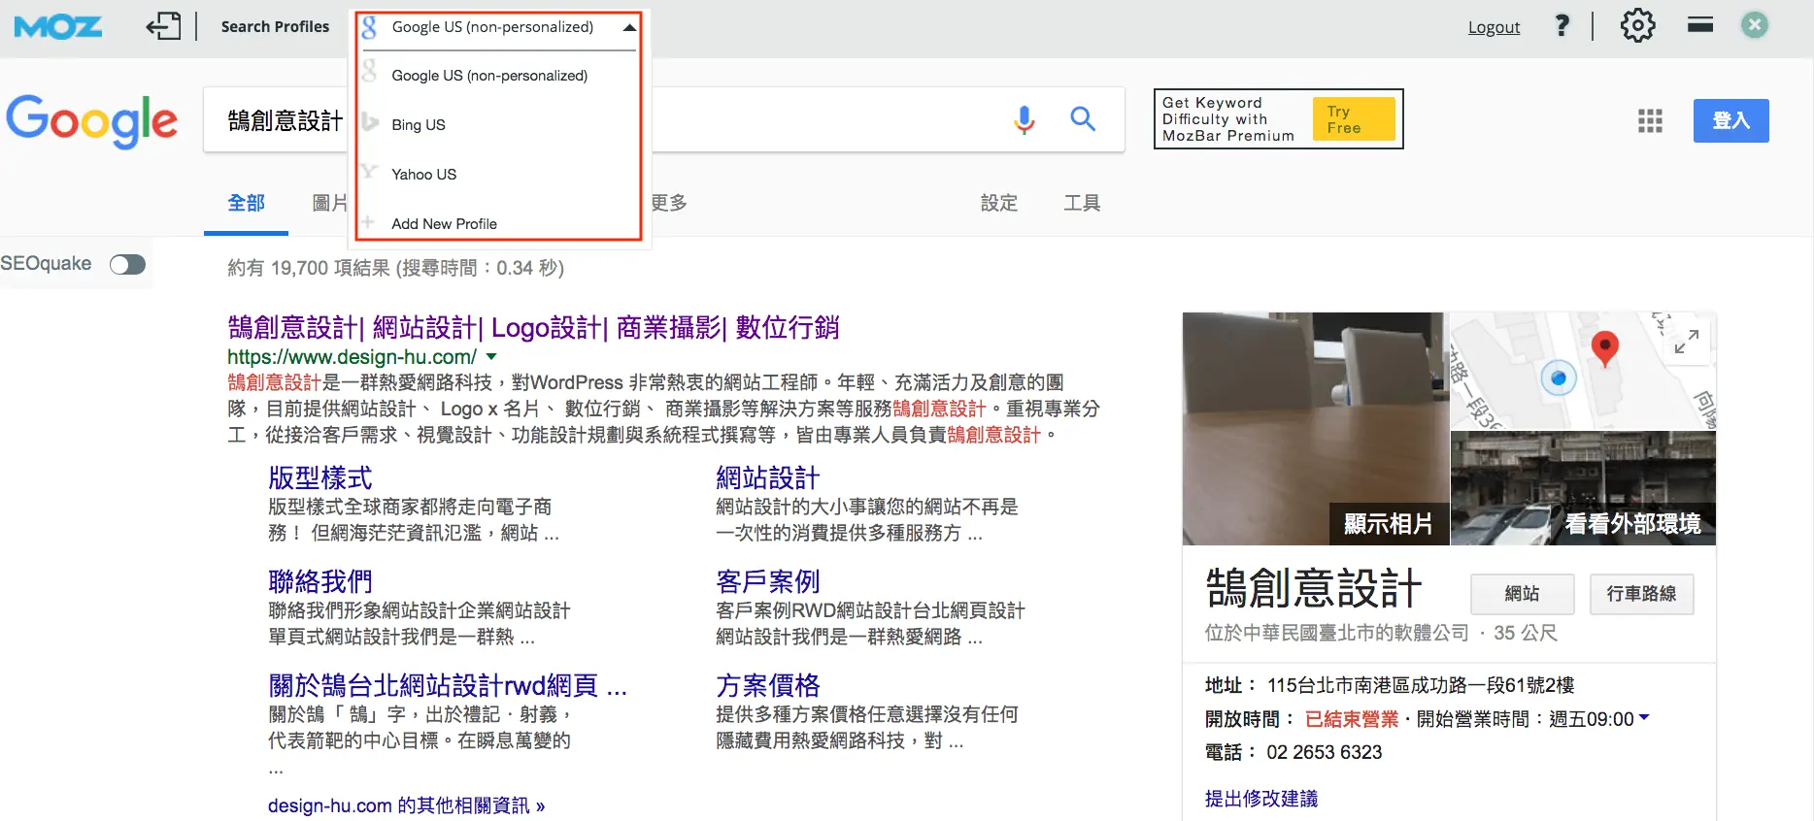Click 提出修改建議 link

[x=1261, y=799]
